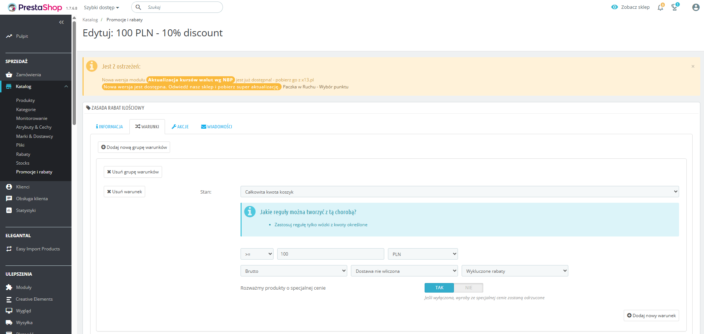704x334 pixels.
Task: Click Usuń grupę warunków button
Action: [x=133, y=172]
